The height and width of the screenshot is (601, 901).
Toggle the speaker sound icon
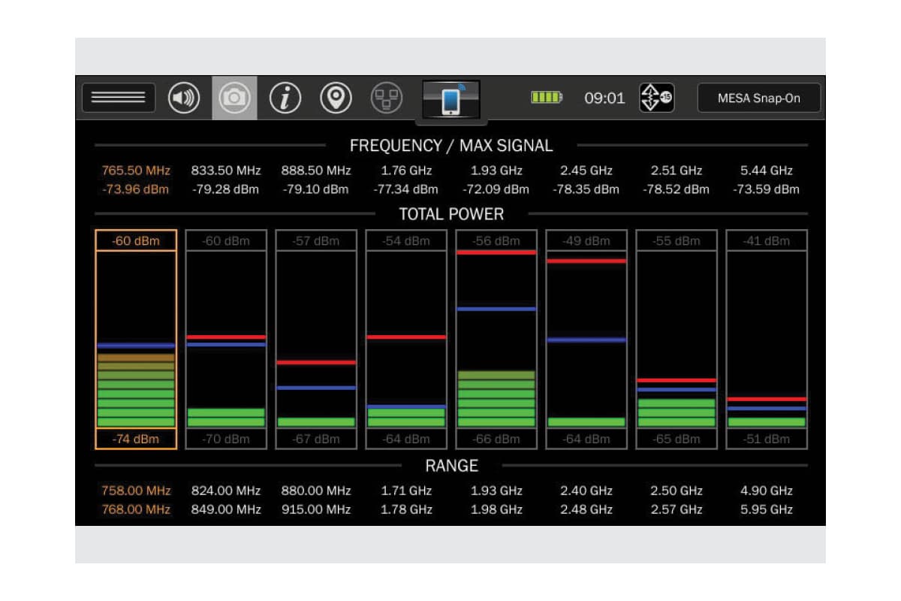[184, 98]
